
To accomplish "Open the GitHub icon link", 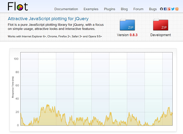I will click(x=161, y=9).
